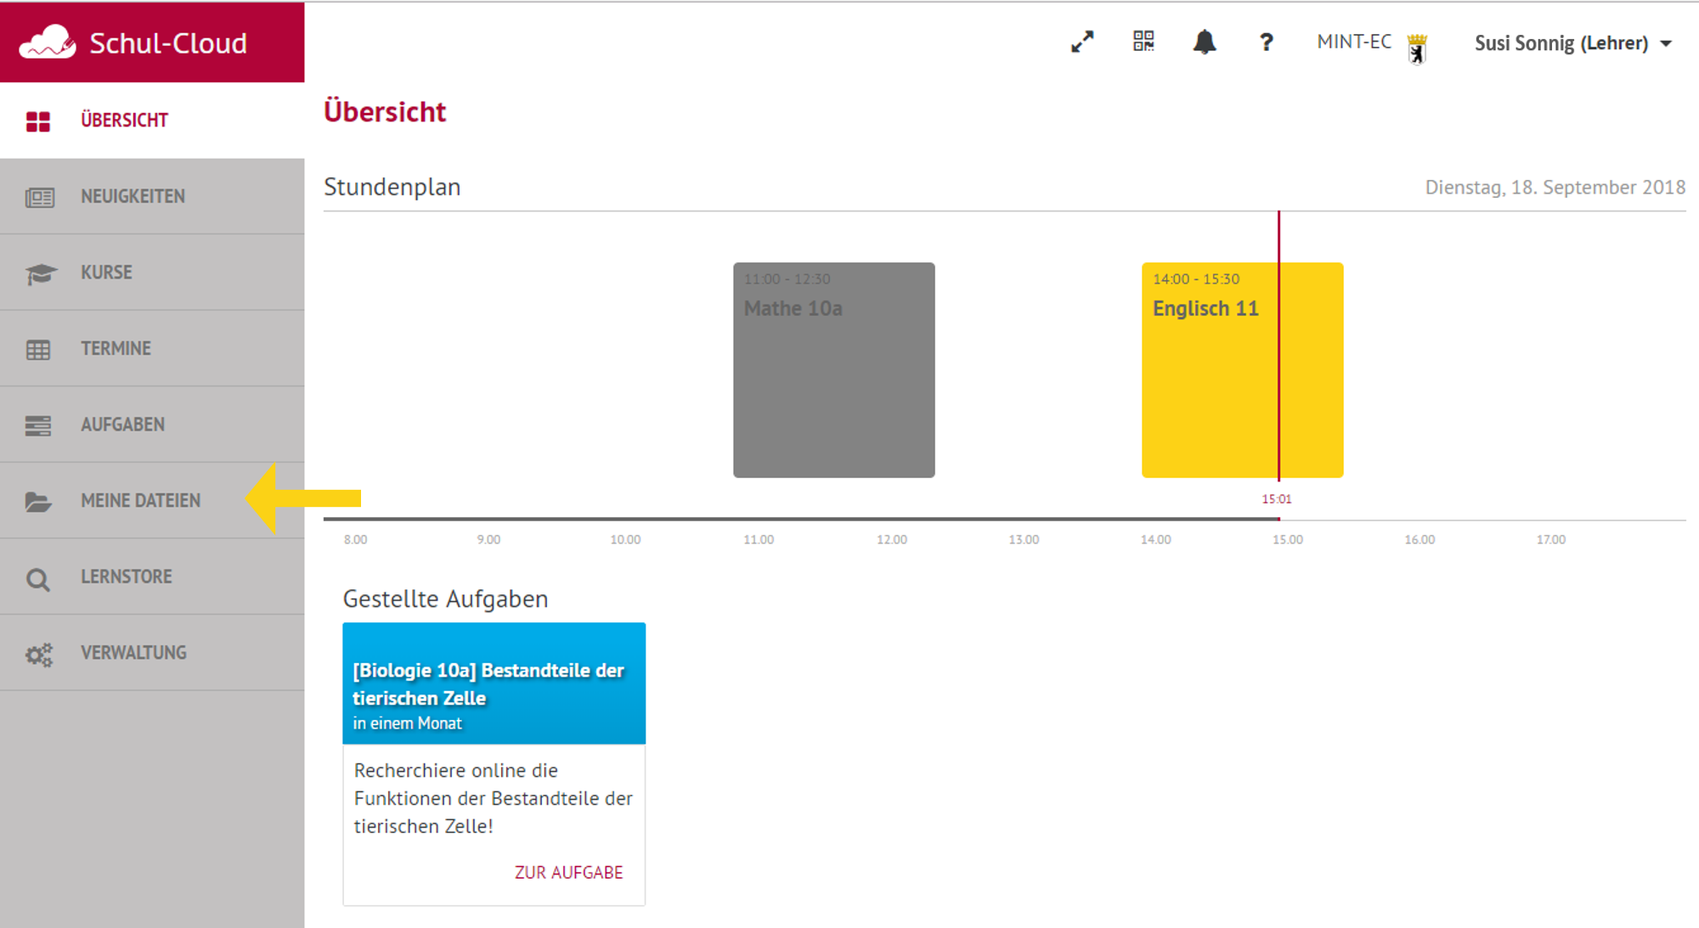Click the MINT-EC school name
Viewport: 1699px width, 928px height.
pos(1354,42)
